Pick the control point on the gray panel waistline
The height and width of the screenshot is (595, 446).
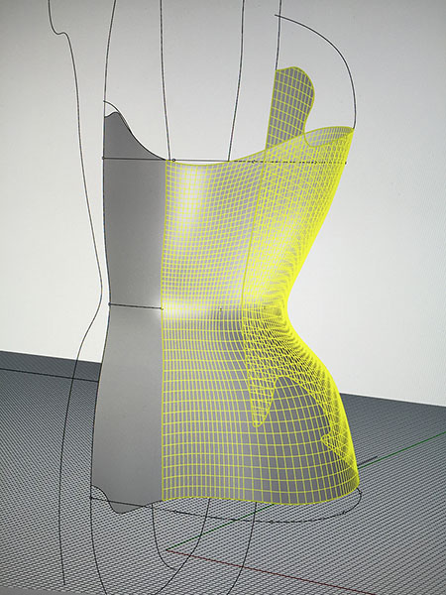[x=110, y=304]
